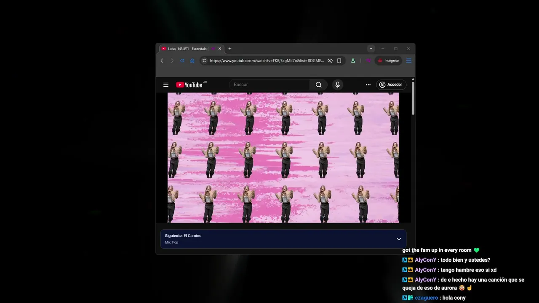Click czaguero username in chat
This screenshot has height=303, width=539.
pos(426,298)
